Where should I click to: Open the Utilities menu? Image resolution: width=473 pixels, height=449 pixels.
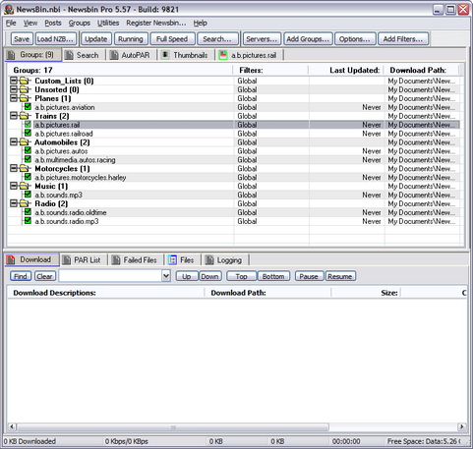point(108,23)
